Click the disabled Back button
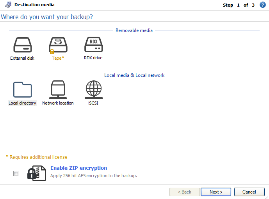This screenshot has width=269, height=199. pyautogui.click(x=185, y=192)
